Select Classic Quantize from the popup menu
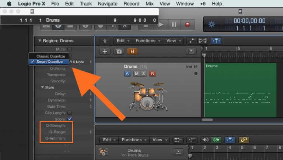The image size is (283, 160). pos(50,56)
